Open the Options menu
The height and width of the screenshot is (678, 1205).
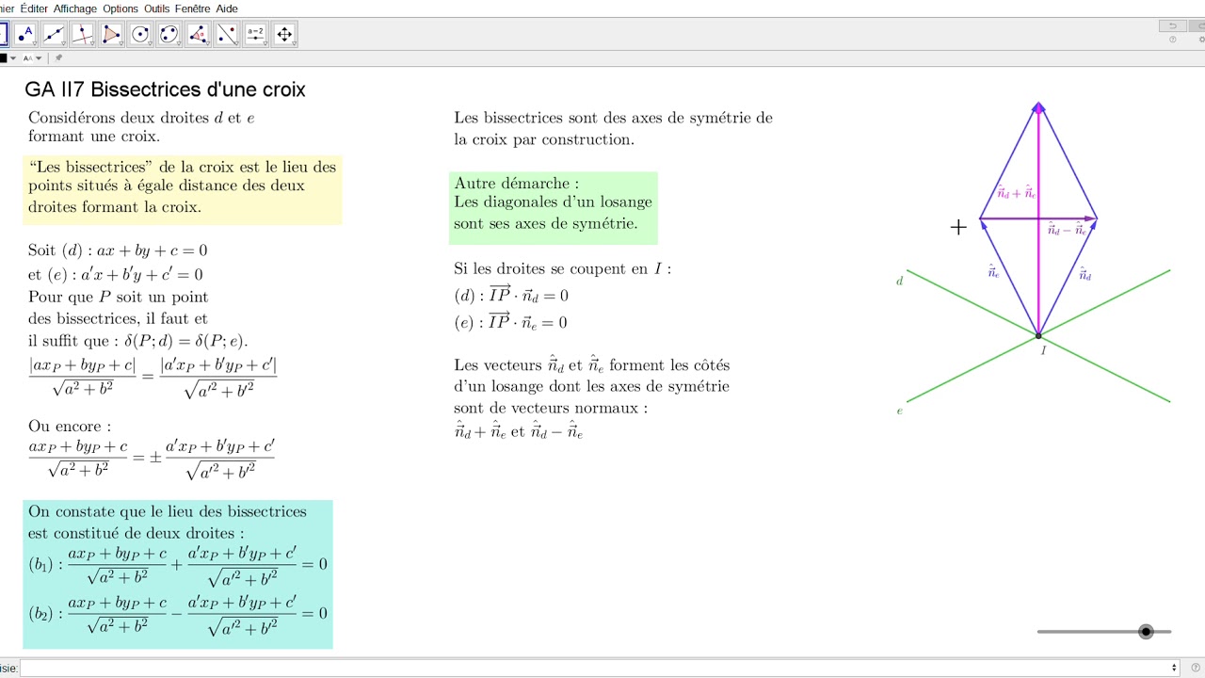pos(120,8)
